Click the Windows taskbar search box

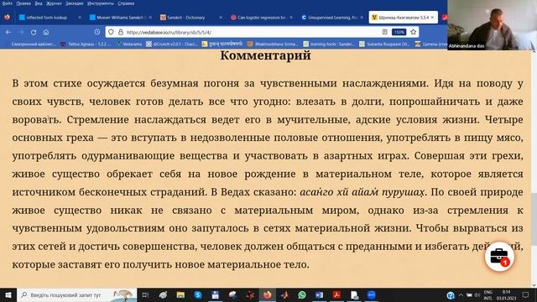77,294
